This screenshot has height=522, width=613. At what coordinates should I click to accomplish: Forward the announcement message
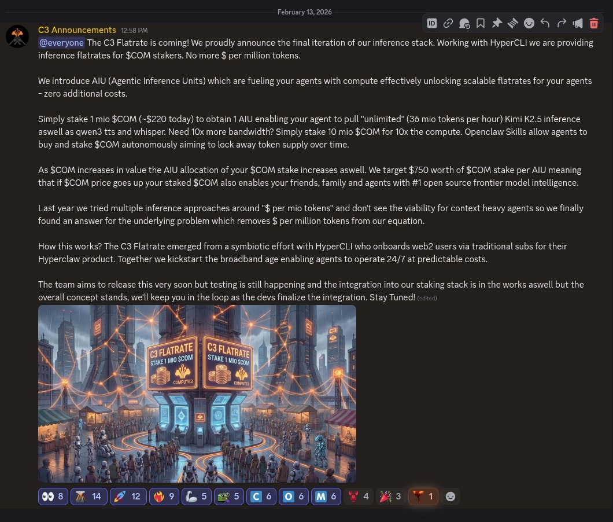tap(562, 24)
